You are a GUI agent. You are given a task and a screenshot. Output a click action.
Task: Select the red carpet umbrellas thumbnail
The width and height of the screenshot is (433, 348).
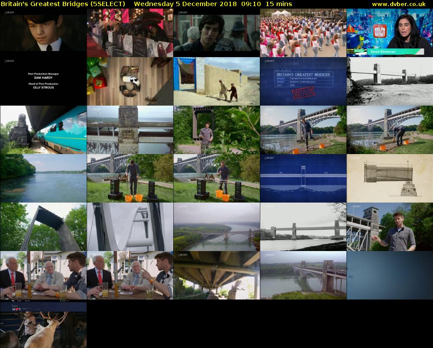point(130,33)
